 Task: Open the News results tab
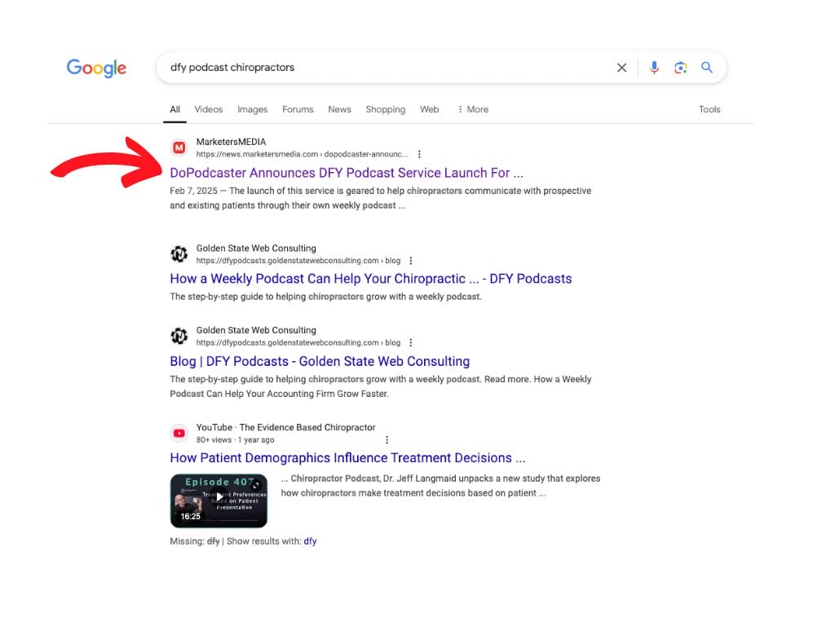point(339,109)
